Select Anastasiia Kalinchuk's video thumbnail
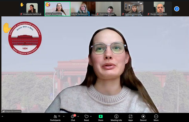 point(32,9)
